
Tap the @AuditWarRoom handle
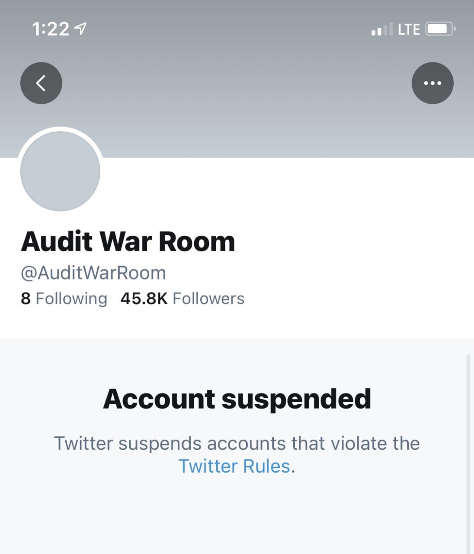(x=93, y=273)
